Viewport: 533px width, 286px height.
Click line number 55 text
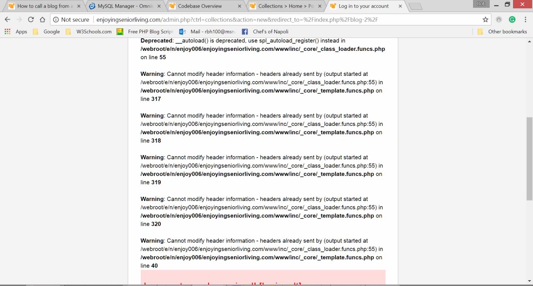coord(163,57)
